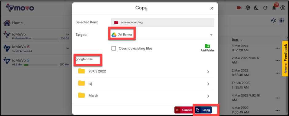Open options for 4 Mar 2022 9:02:18 AM row
The height and width of the screenshot is (116, 289).
tap(278, 98)
